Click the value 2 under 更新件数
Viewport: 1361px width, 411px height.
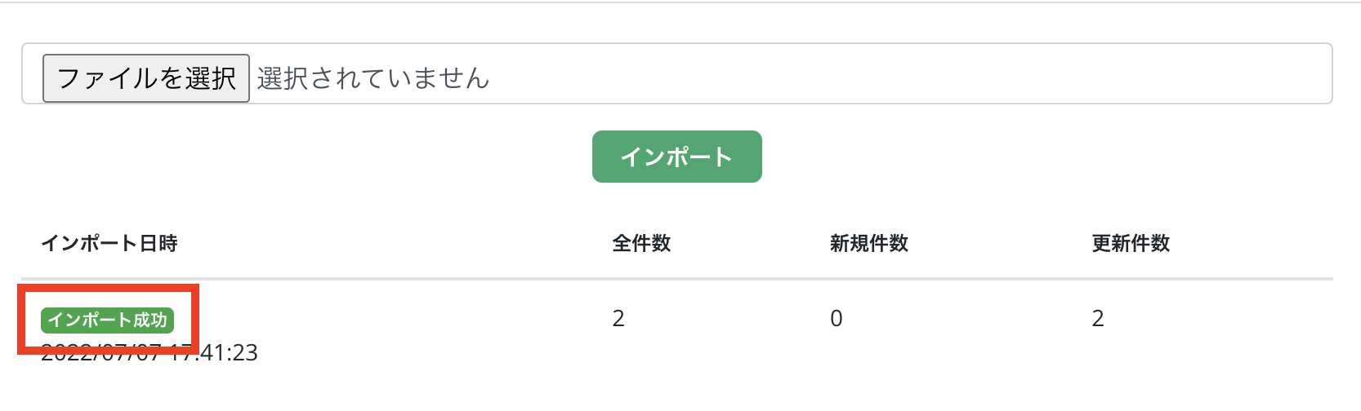[x=1098, y=319]
